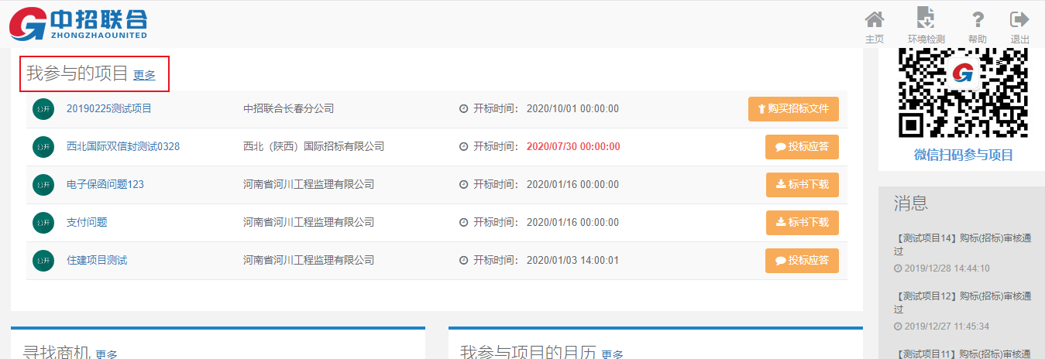The width and height of the screenshot is (1045, 359).
Task: Click the green 公开 badge beside 20190225测试项目
Action: (43, 109)
